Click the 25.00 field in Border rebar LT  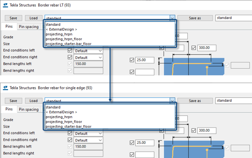coord(145,60)
